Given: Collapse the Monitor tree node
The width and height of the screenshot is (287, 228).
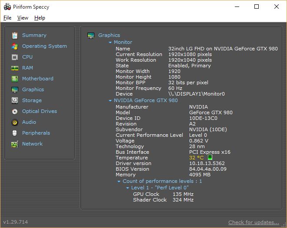Looking at the screenshot, I should click(110, 43).
